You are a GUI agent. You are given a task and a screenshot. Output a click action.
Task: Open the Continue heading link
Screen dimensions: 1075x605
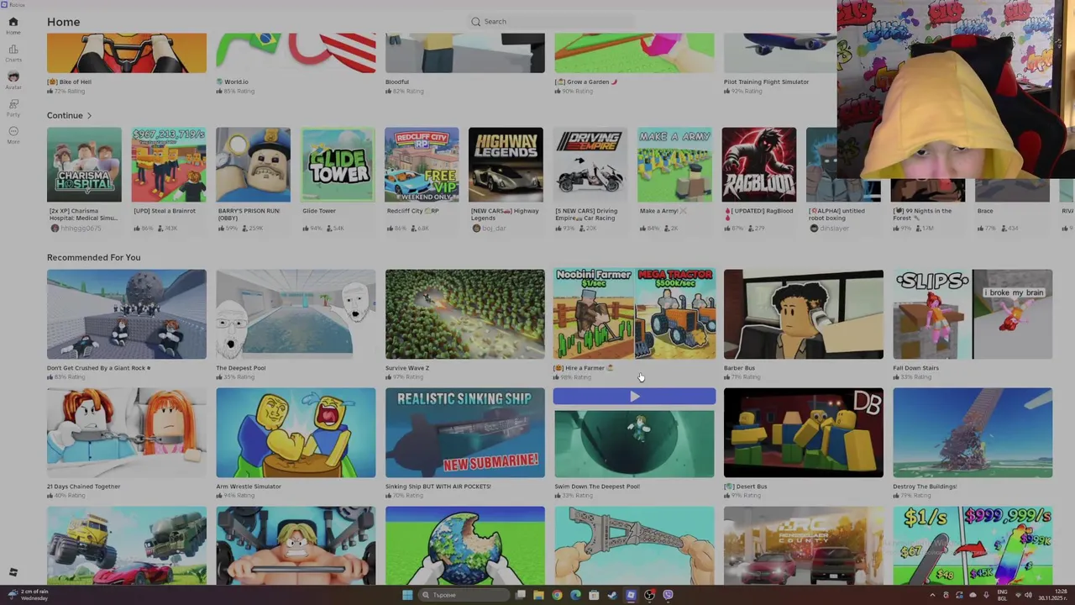point(65,115)
